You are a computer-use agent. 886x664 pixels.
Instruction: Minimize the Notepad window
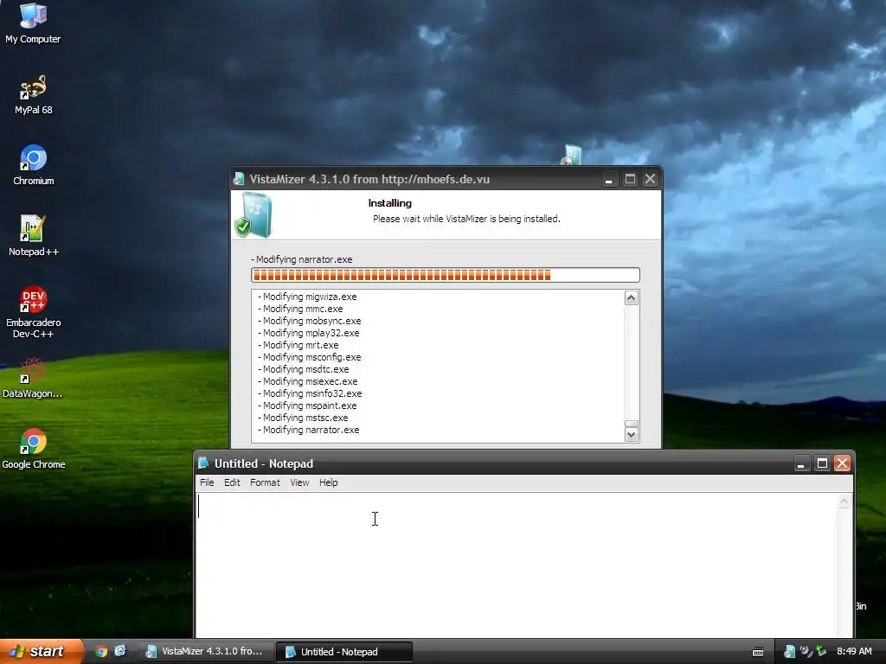(800, 463)
